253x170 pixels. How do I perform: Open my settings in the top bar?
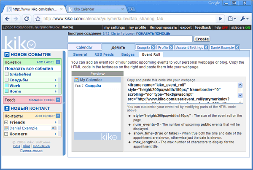pyautogui.click(x=115, y=27)
